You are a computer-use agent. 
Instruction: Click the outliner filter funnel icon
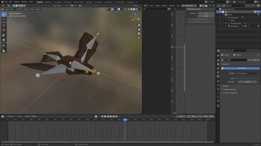tap(253, 6)
